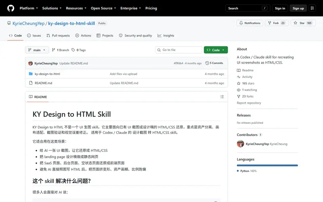Viewport: 323px width, 202px height.
Task: Switch to the Issues tab
Action: click(x=34, y=35)
